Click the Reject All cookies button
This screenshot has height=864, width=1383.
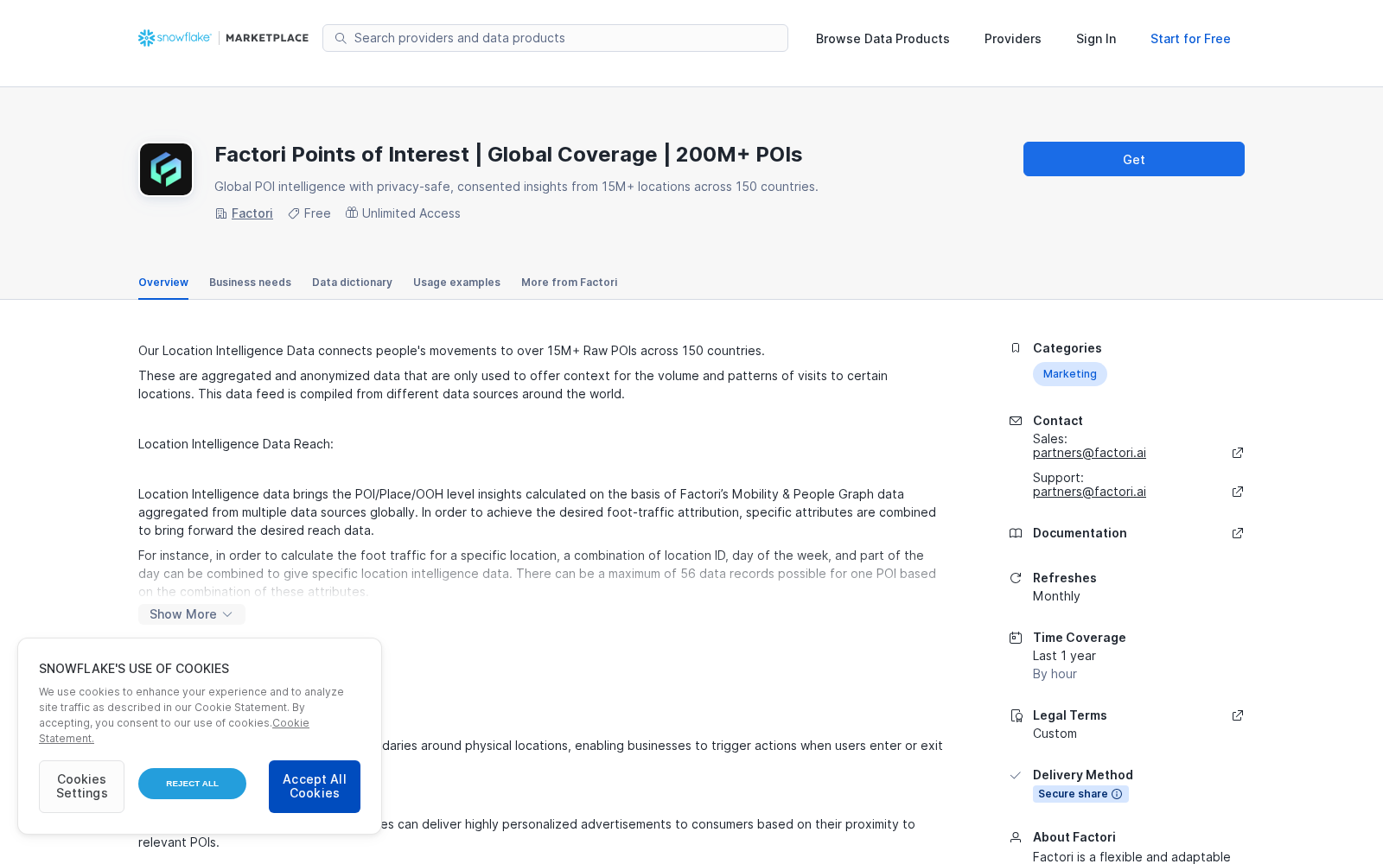192,784
